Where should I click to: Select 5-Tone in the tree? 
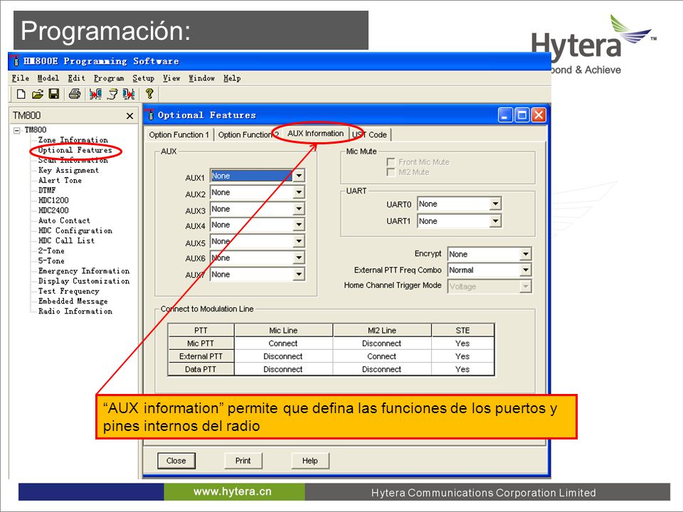tap(51, 261)
